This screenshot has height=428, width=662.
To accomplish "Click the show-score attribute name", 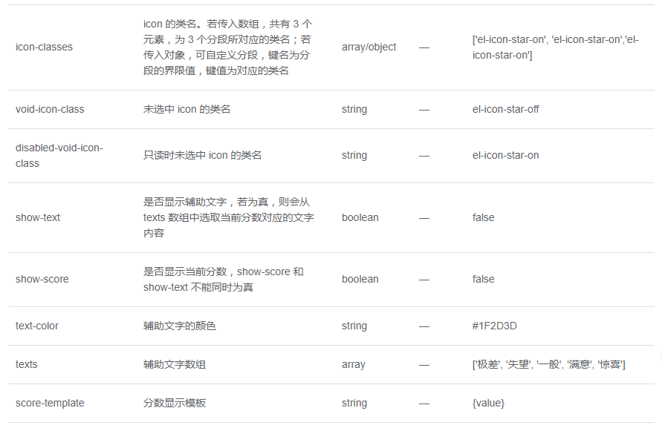I will [x=42, y=279].
